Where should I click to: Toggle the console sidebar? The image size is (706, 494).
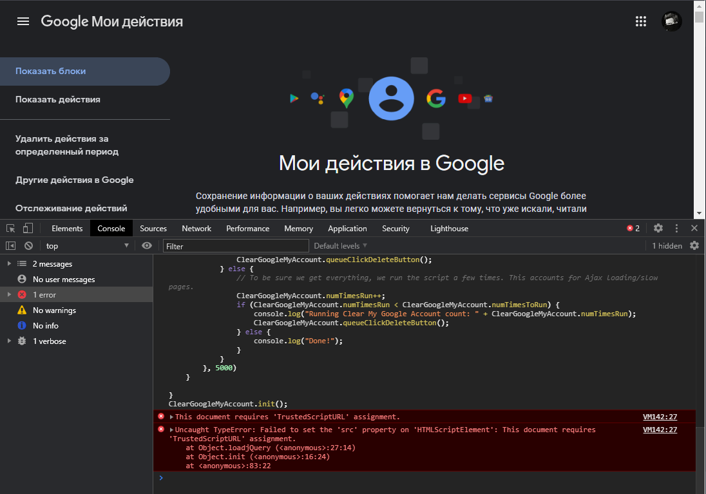10,245
